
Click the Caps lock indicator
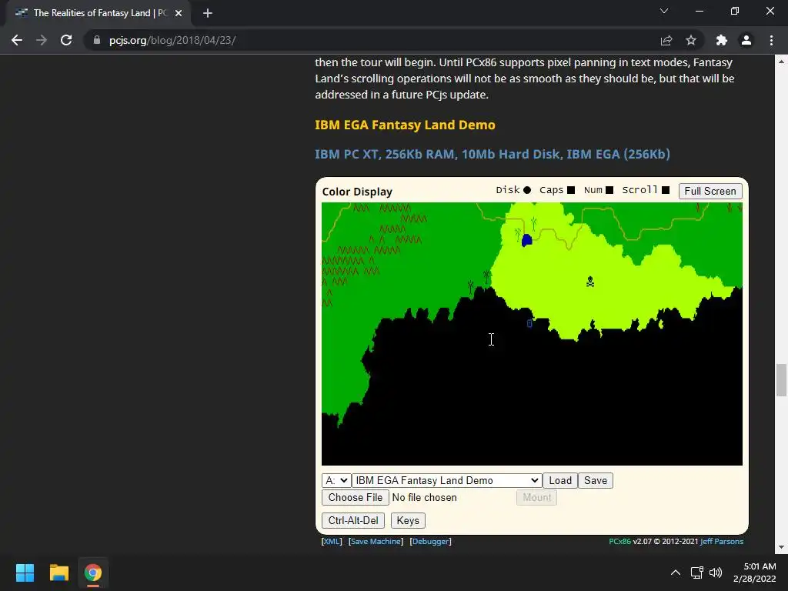(x=571, y=190)
